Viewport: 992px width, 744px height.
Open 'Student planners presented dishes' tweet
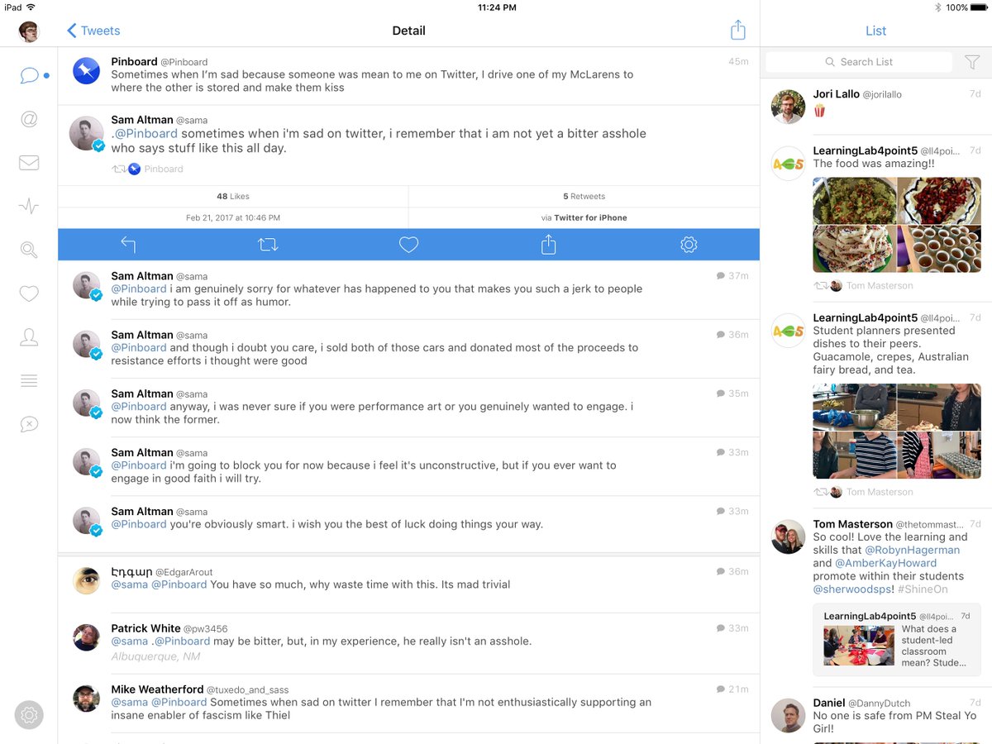tap(876, 405)
